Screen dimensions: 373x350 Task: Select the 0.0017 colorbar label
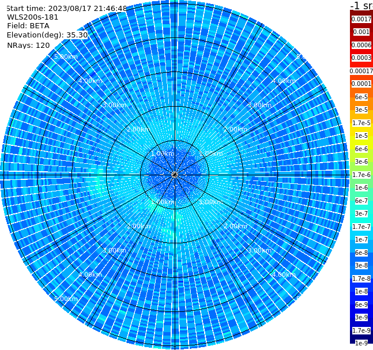[x=361, y=19]
